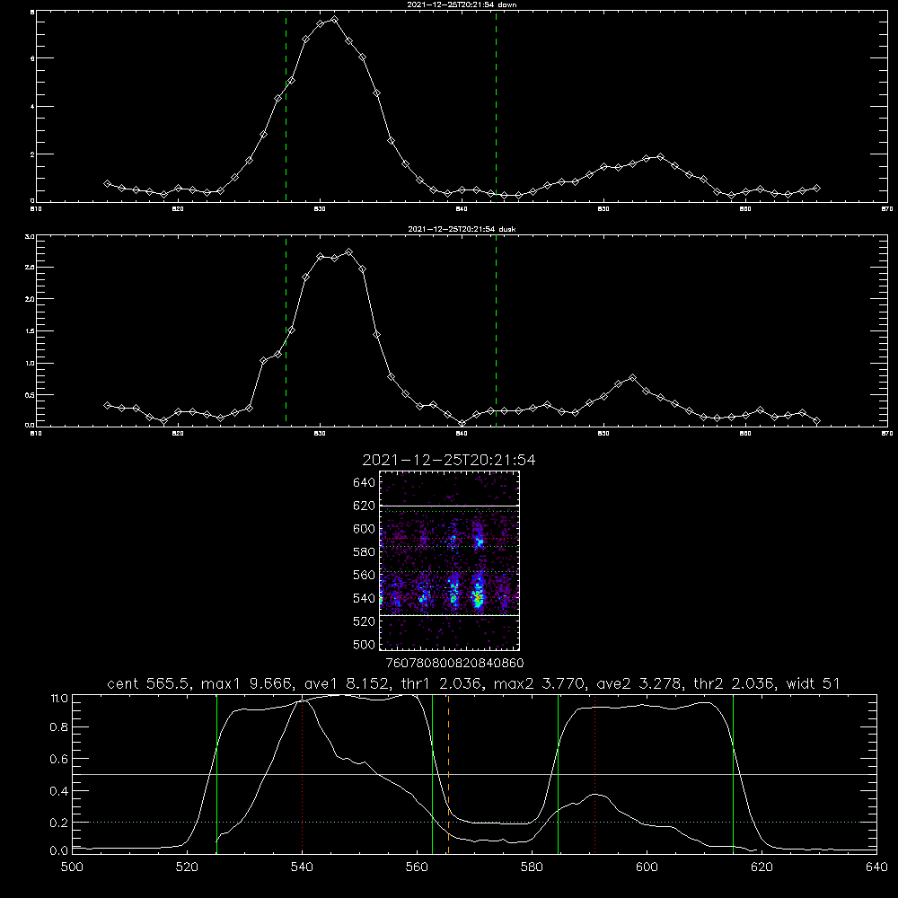898x898 pixels.
Task: Select the color spectral image thumbnail
Action: (x=450, y=560)
